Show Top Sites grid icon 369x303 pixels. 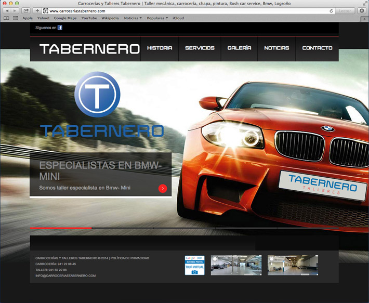(16, 18)
